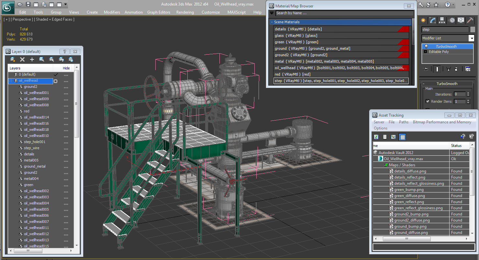
Task: Open the Display command panel tab
Action: [461, 20]
